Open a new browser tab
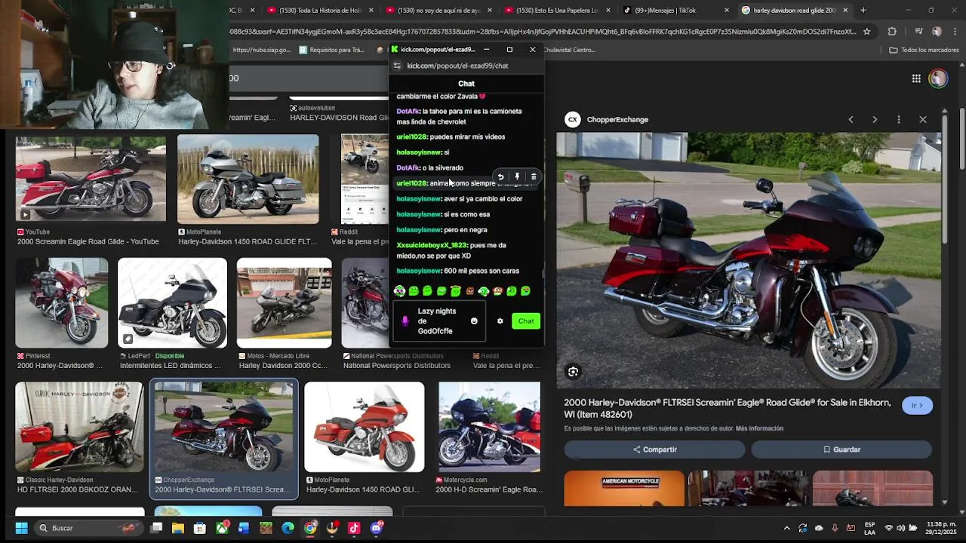966x543 pixels. coord(863,11)
